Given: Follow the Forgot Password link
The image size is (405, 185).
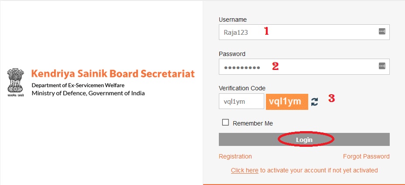Looking at the screenshot, I should [366, 156].
